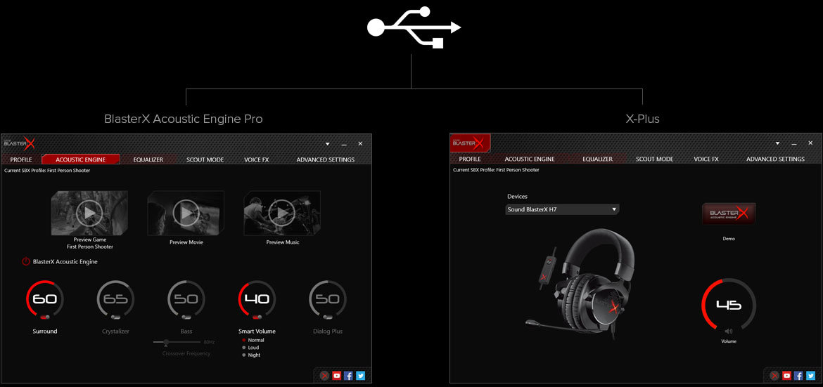The width and height of the screenshot is (823, 387).
Task: Enable the Crystalizer switch
Action: [x=115, y=317]
